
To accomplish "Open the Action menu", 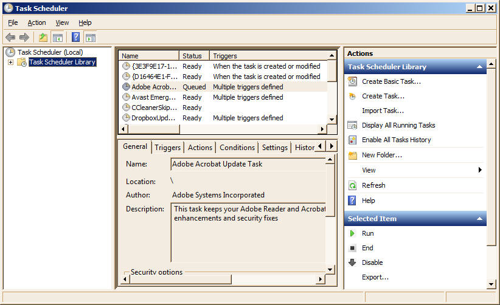I will tap(36, 22).
